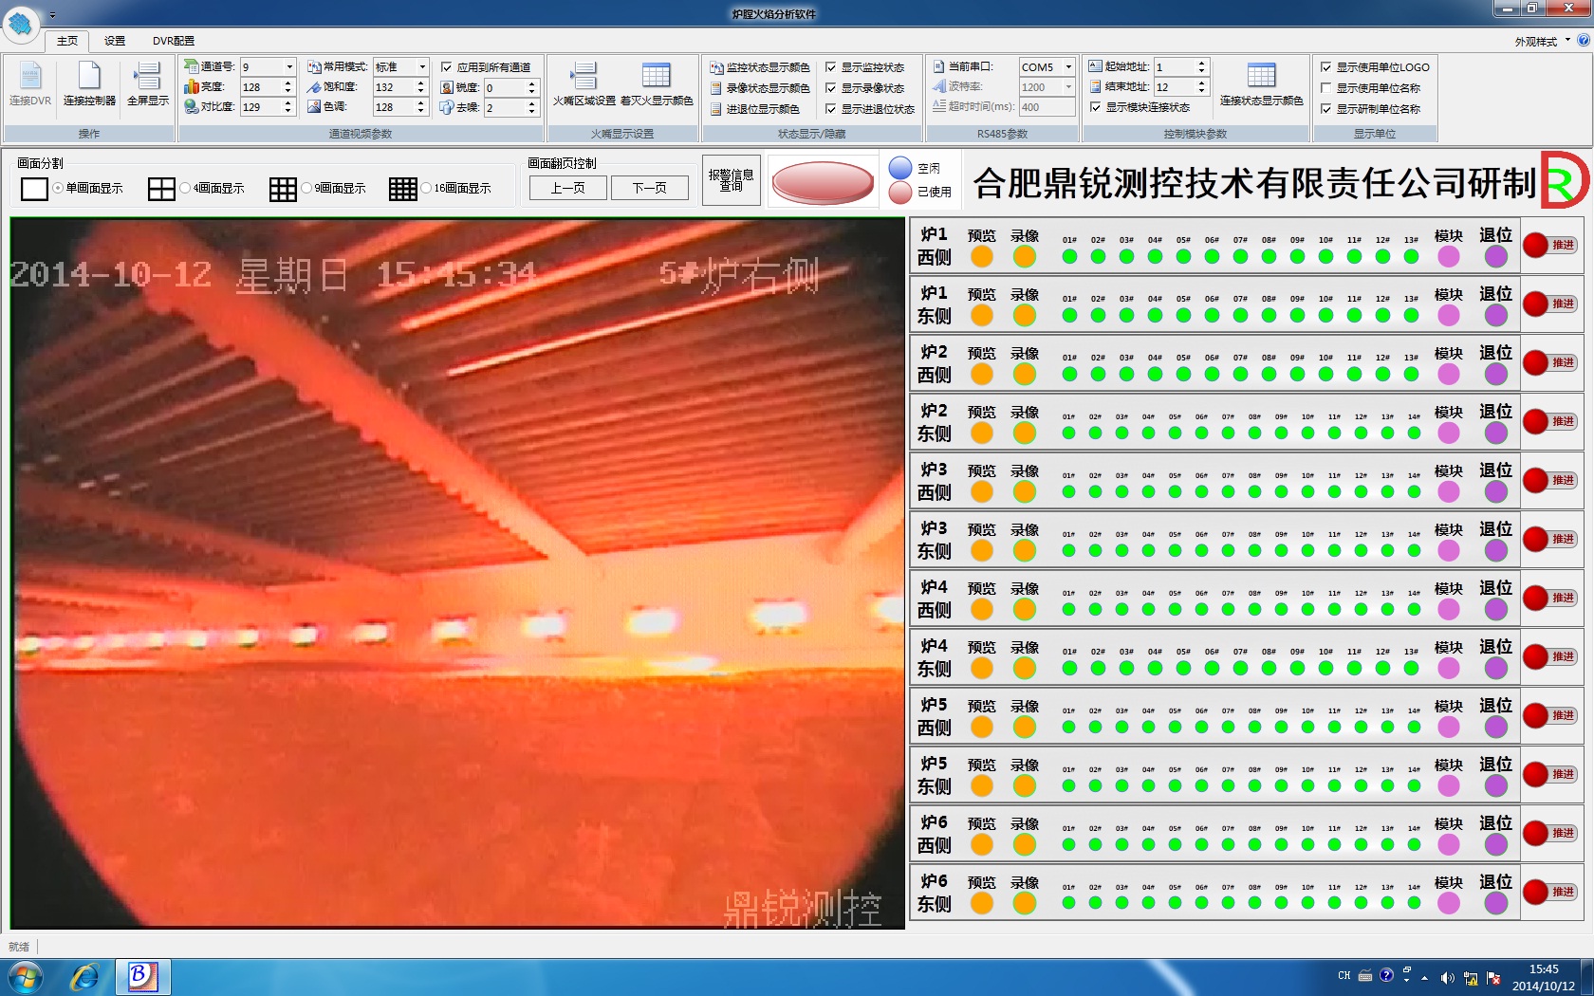Open 常用模式 mode dropdown
The image size is (1594, 996).
point(422,66)
